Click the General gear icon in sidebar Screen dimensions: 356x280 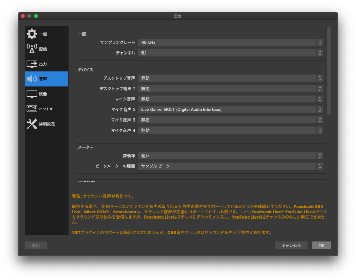coord(32,34)
